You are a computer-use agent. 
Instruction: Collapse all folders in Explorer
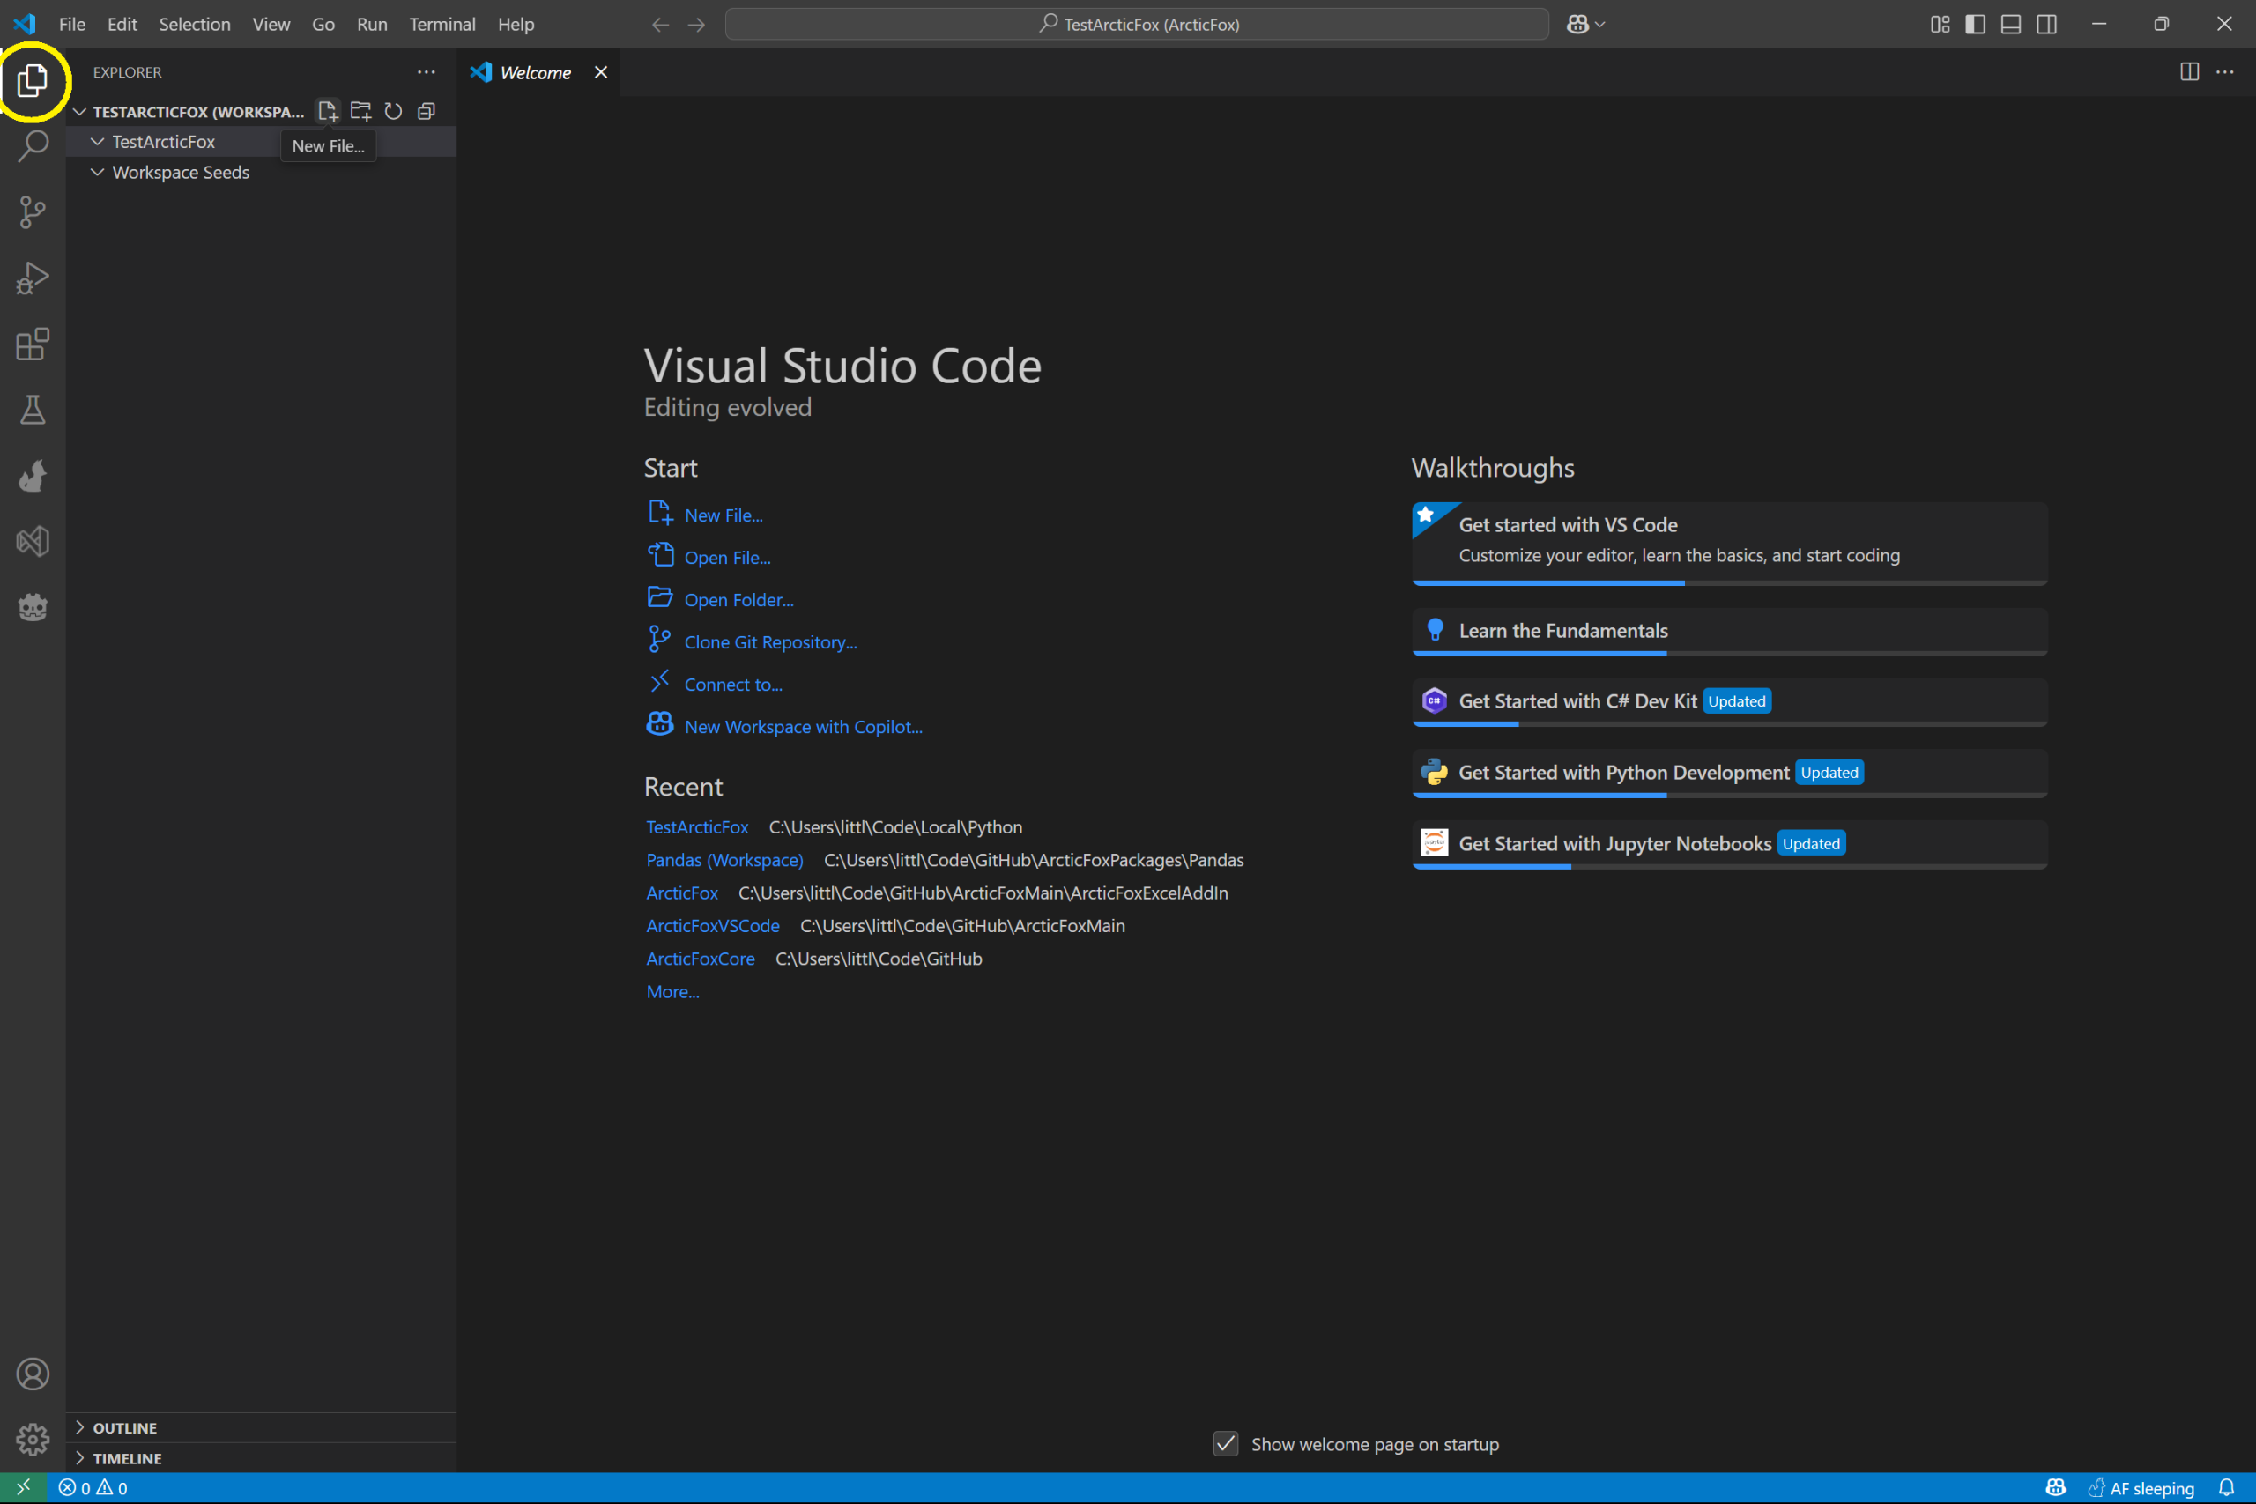[427, 111]
